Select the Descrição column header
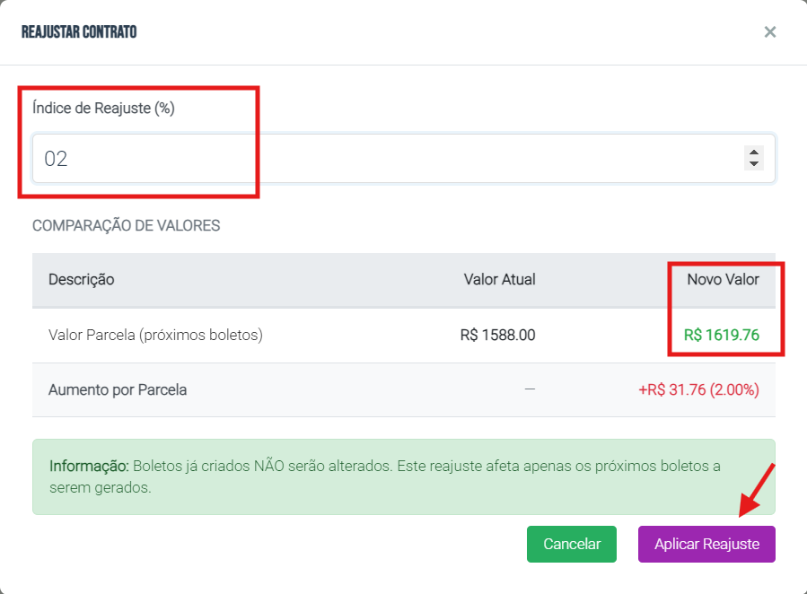 pyautogui.click(x=82, y=279)
